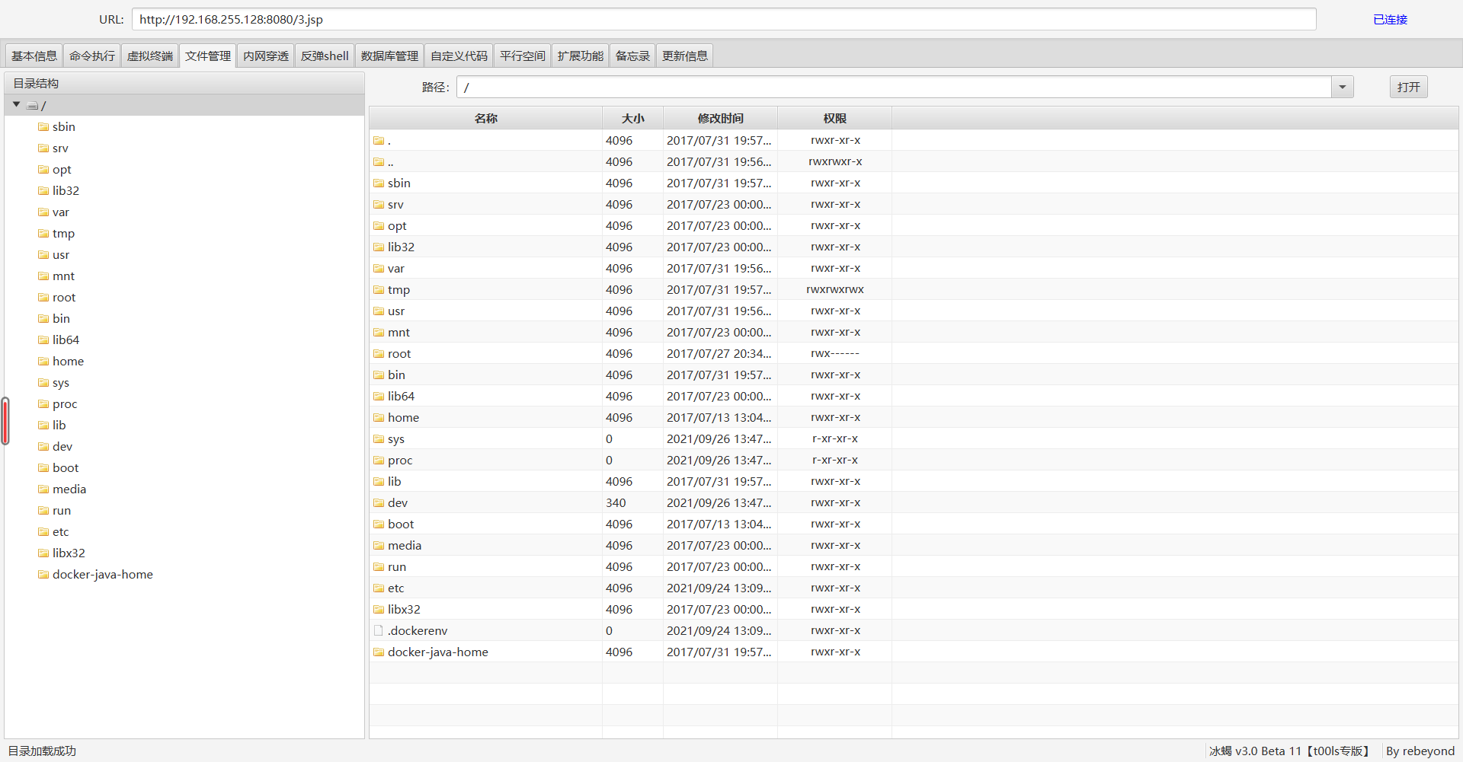Switch to the 平行空间 tab
The width and height of the screenshot is (1463, 762).
coord(523,56)
